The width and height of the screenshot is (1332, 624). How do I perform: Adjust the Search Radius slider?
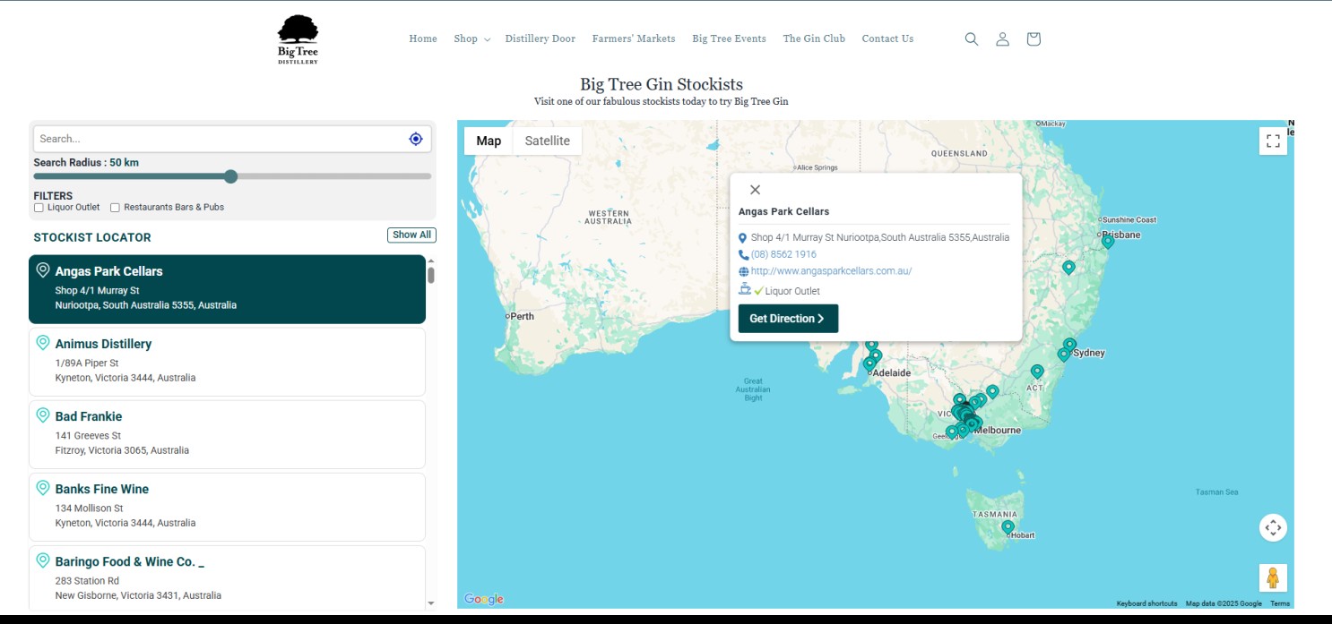click(x=231, y=176)
